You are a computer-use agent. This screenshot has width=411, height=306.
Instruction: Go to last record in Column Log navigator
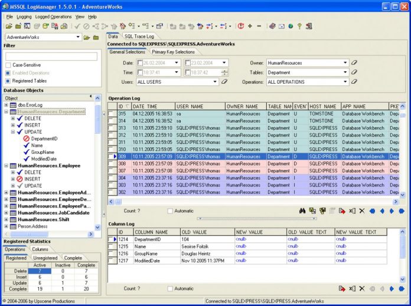click(x=402, y=289)
